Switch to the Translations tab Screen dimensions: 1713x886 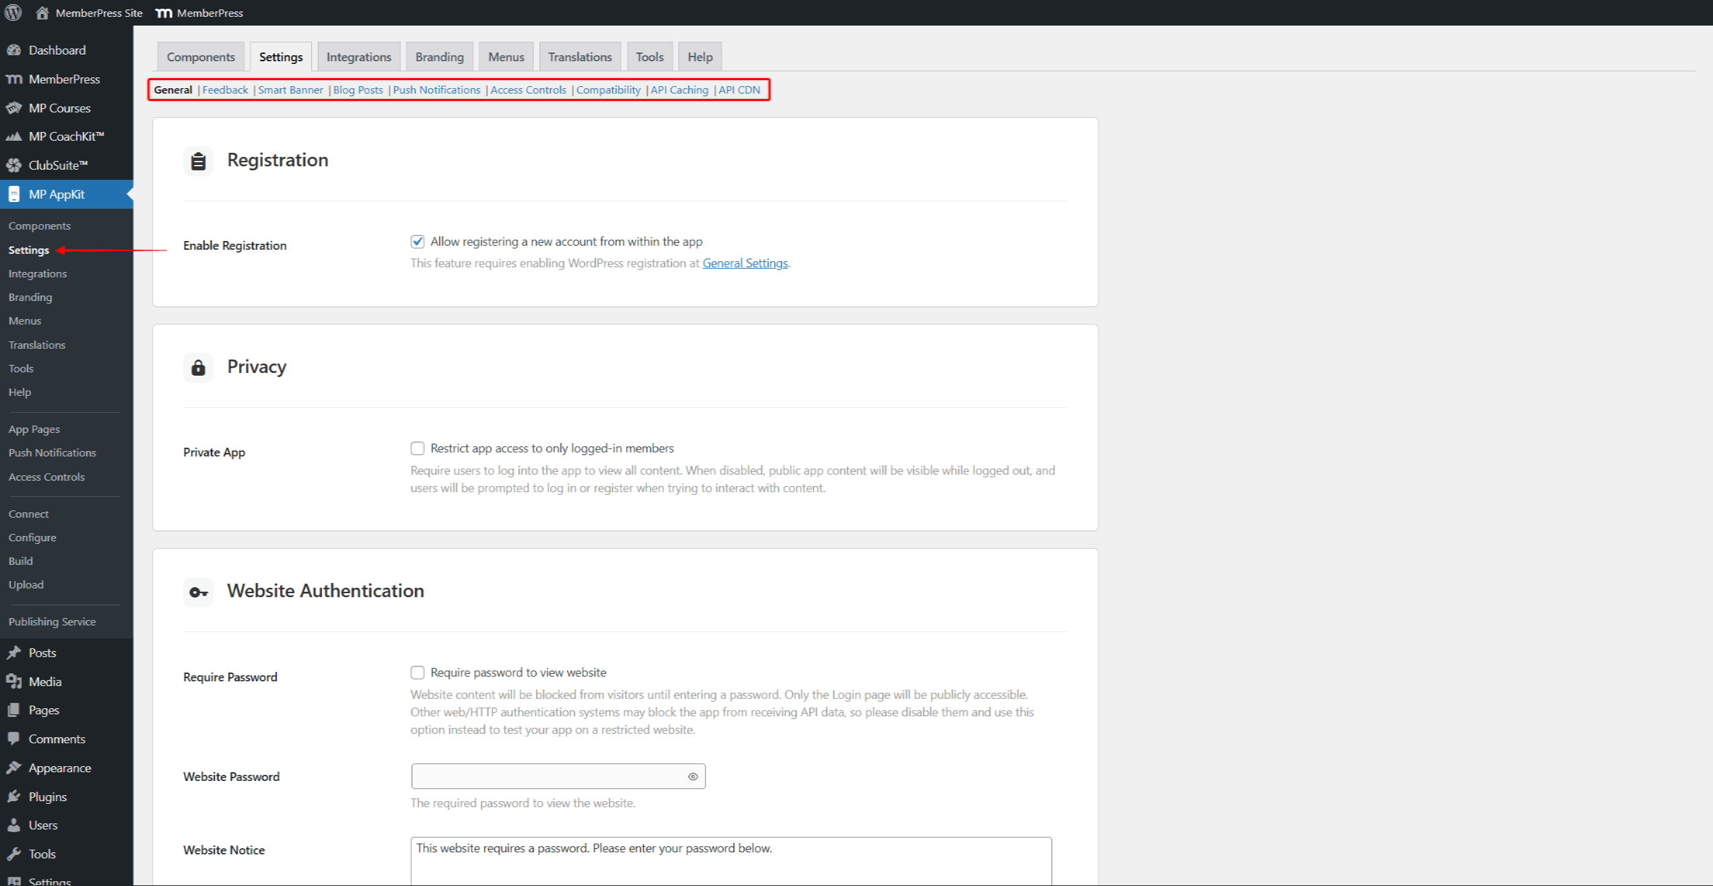(579, 57)
